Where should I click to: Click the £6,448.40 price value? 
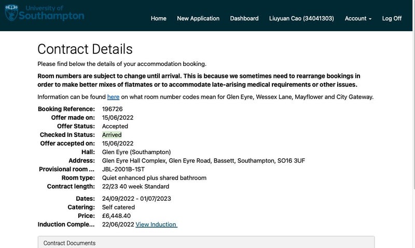pyautogui.click(x=116, y=216)
